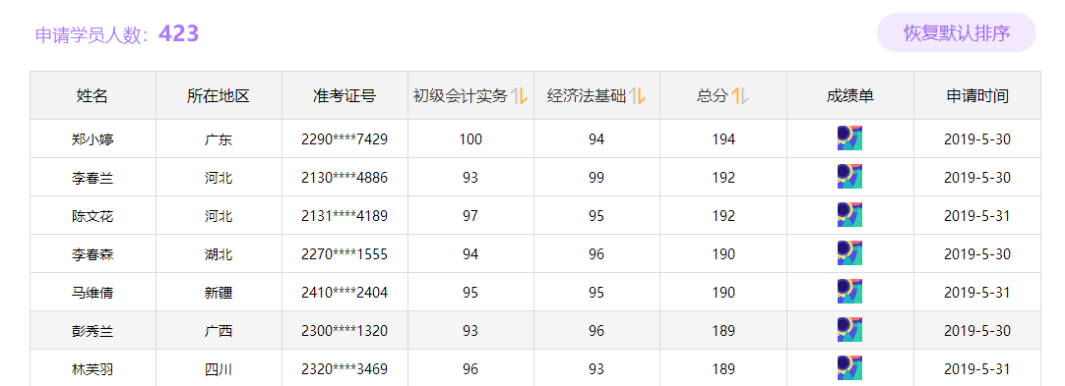Screen dimensions: 1065x386
Task: Open 林芙羽's score sheet thumbnail
Action: tap(849, 368)
